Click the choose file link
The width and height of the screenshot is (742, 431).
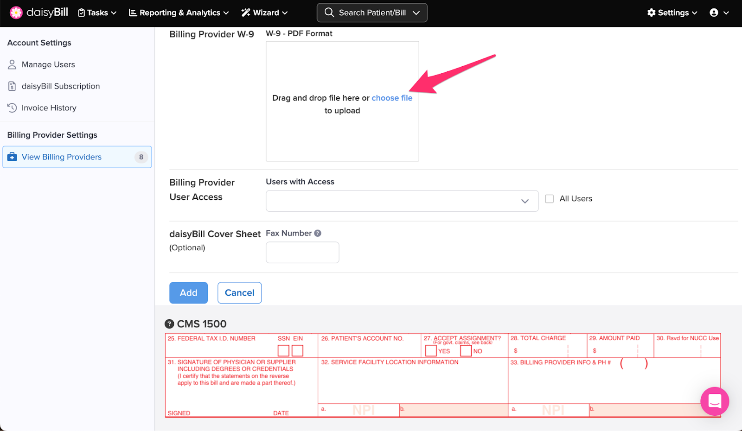coord(392,98)
